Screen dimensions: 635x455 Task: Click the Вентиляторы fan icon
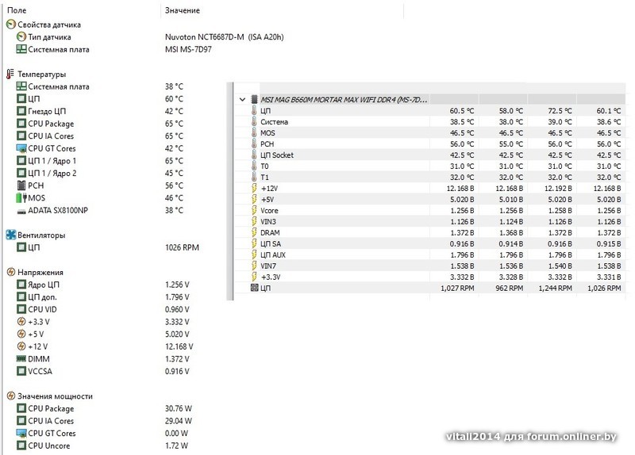tap(11, 235)
